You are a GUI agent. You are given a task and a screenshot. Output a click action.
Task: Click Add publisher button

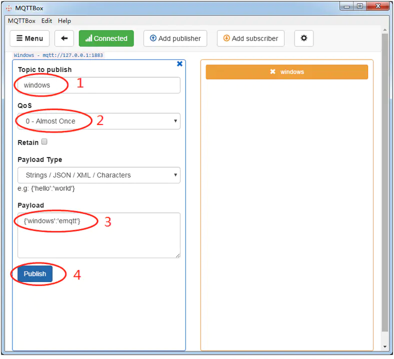click(x=175, y=38)
